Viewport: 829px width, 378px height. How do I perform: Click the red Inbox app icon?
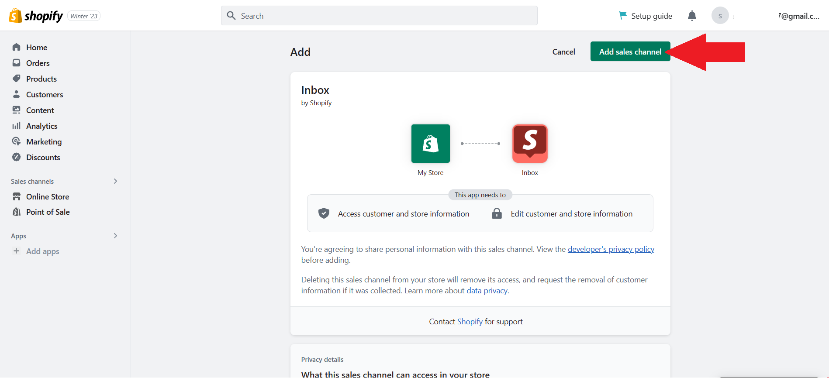pyautogui.click(x=530, y=144)
